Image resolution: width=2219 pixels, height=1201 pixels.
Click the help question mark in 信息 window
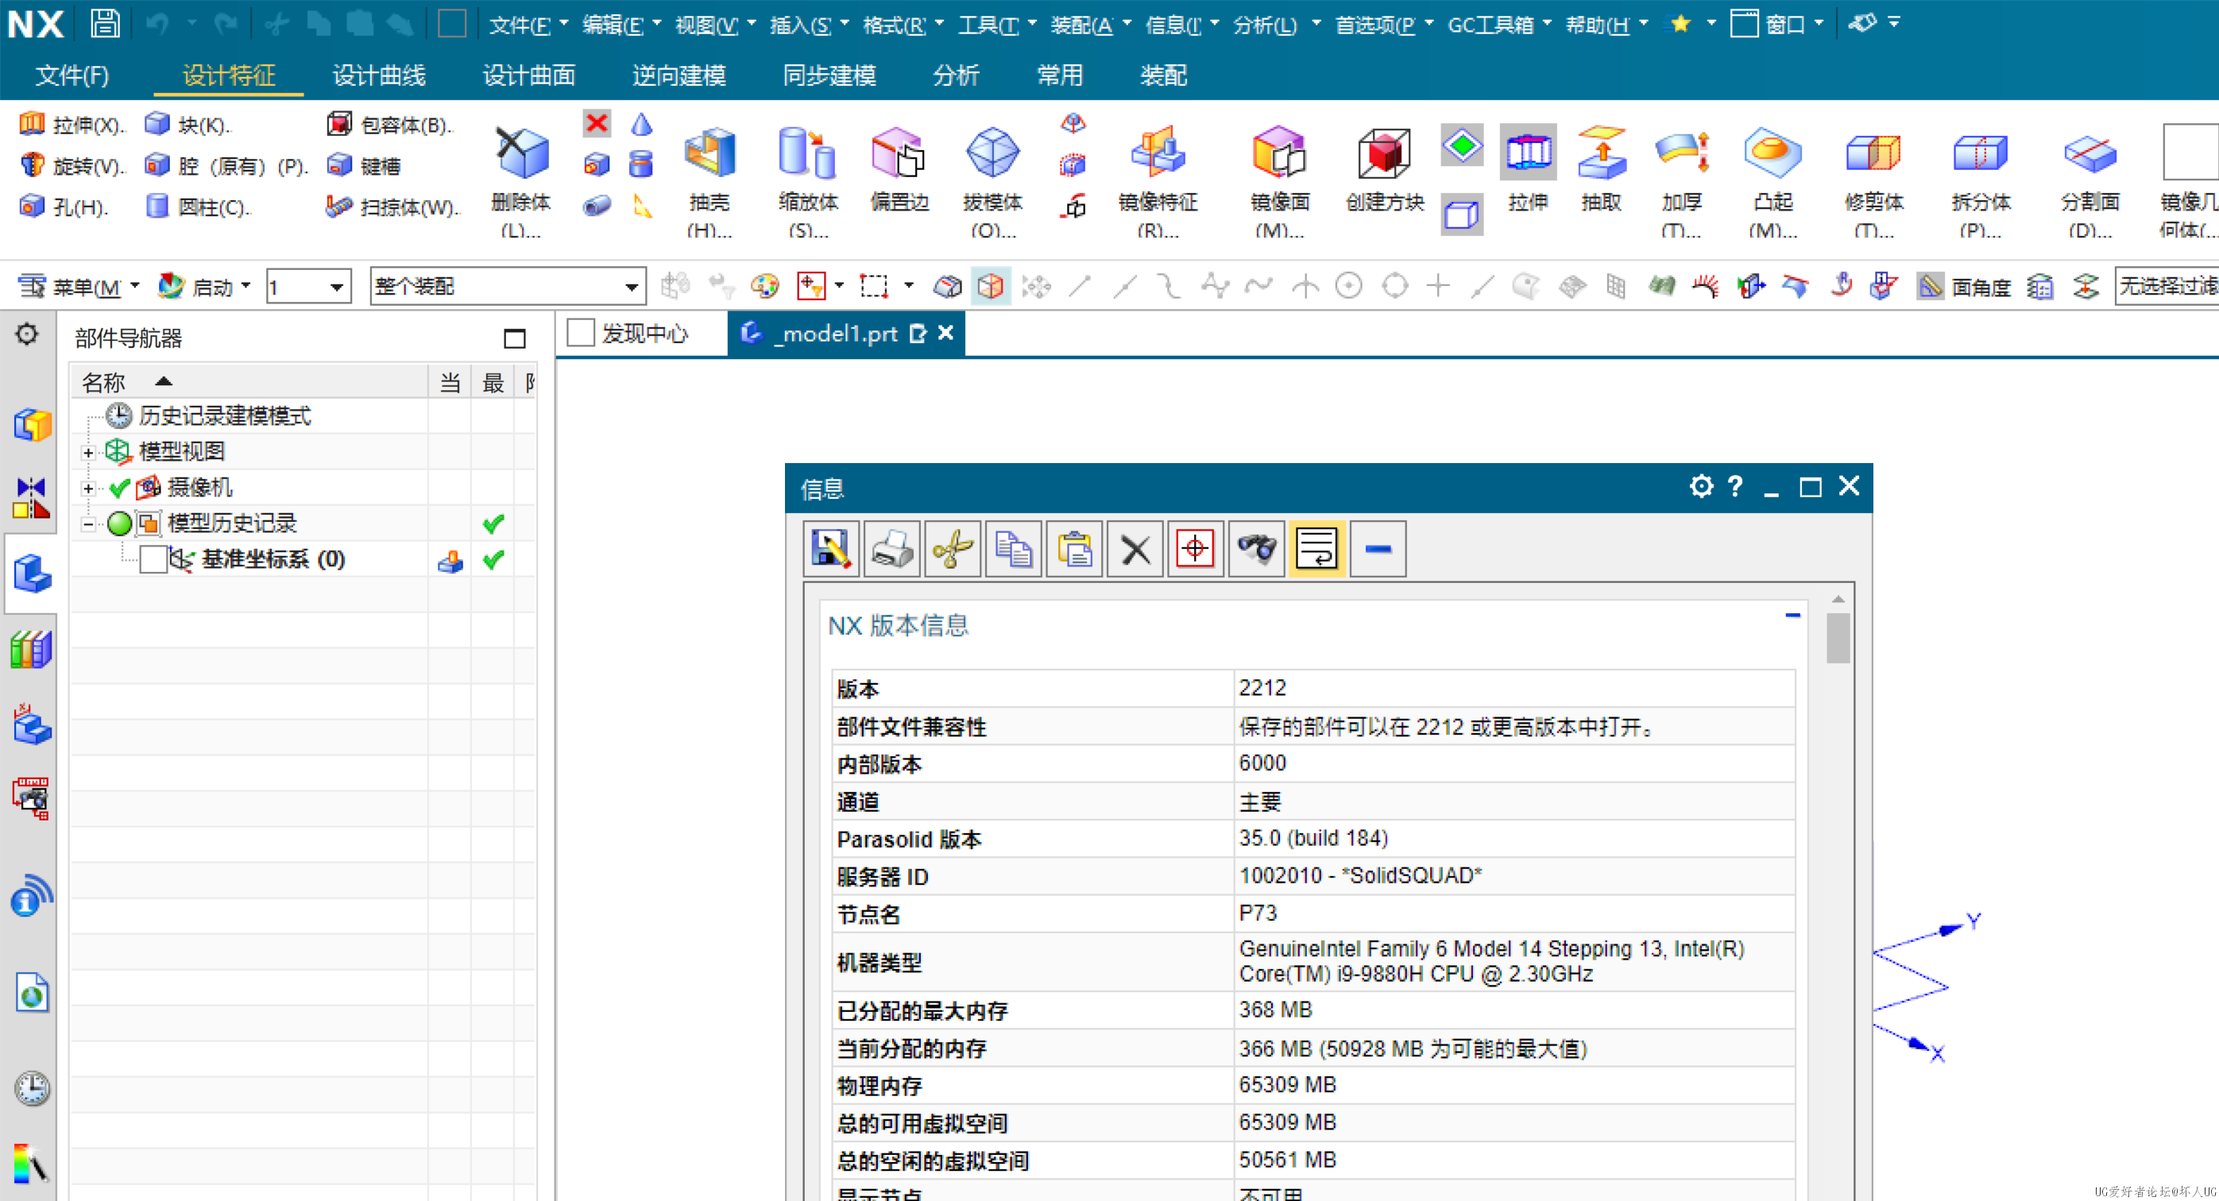[1735, 486]
